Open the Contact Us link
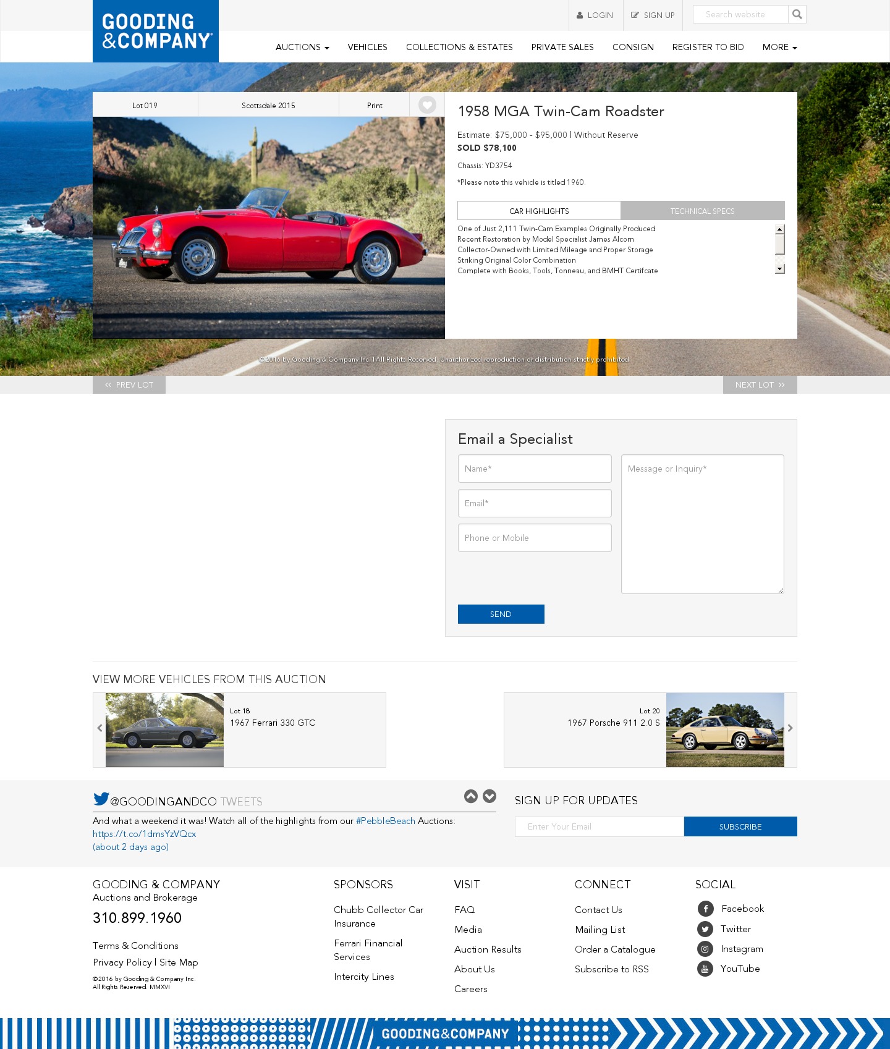Viewport: 890px width, 1049px height. (x=598, y=910)
